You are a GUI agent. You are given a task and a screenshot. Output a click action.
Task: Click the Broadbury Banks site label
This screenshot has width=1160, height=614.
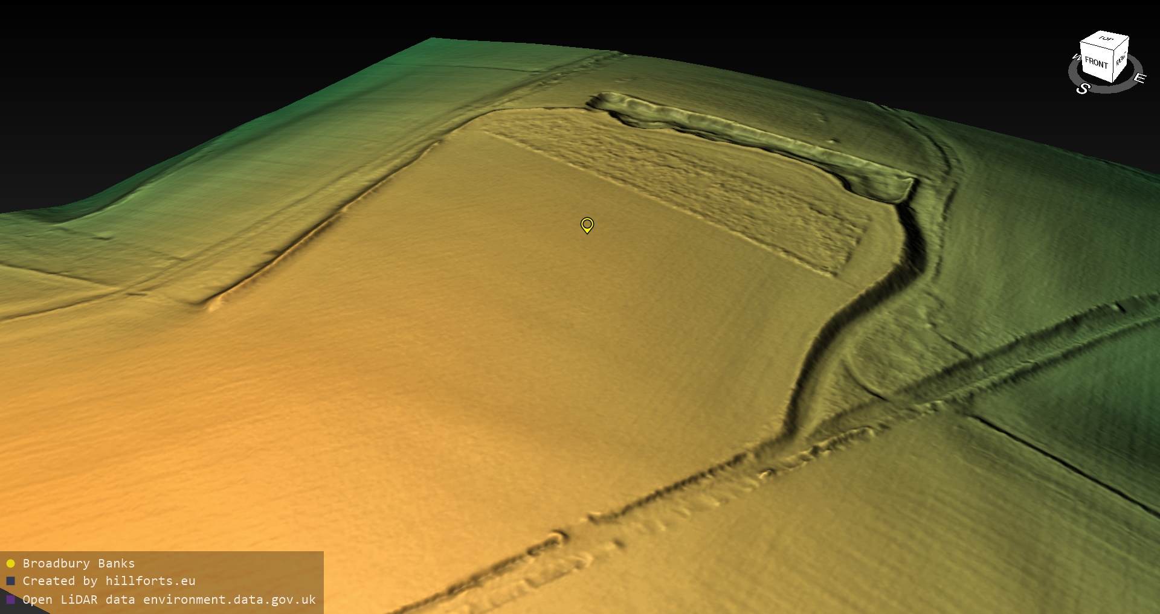point(79,563)
